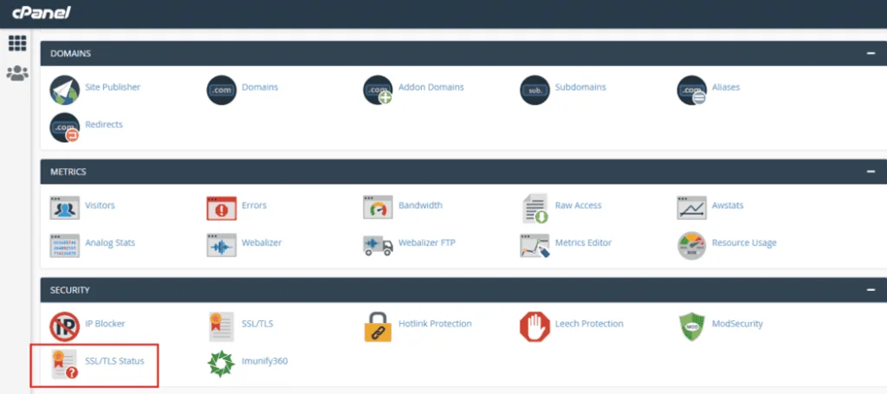The image size is (887, 394).
Task: Open the Redirects link
Action: (x=104, y=125)
